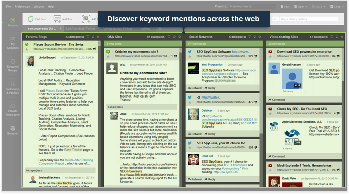Click refresh icon in Q&A Sites header
The height and width of the screenshot is (194, 349).
[x=175, y=37]
